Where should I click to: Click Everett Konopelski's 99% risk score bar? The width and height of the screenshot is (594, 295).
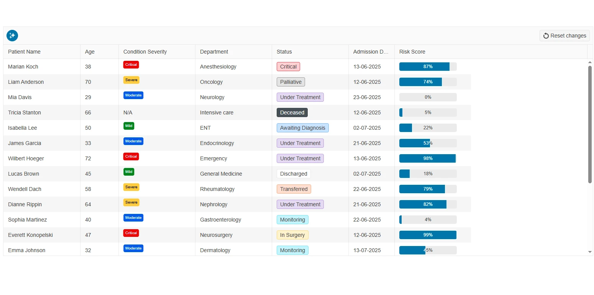427,235
